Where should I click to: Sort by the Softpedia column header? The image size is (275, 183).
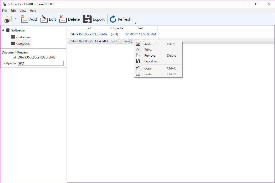[x=116, y=28]
